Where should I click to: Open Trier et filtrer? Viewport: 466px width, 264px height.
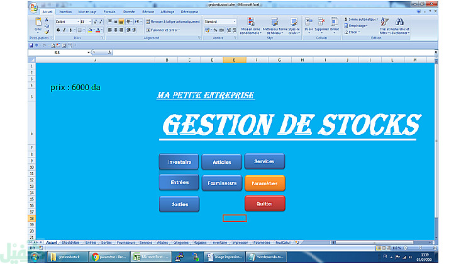pyautogui.click(x=385, y=26)
